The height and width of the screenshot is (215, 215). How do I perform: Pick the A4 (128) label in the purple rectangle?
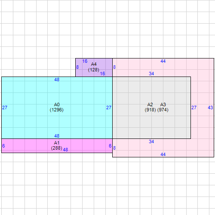click(94, 67)
